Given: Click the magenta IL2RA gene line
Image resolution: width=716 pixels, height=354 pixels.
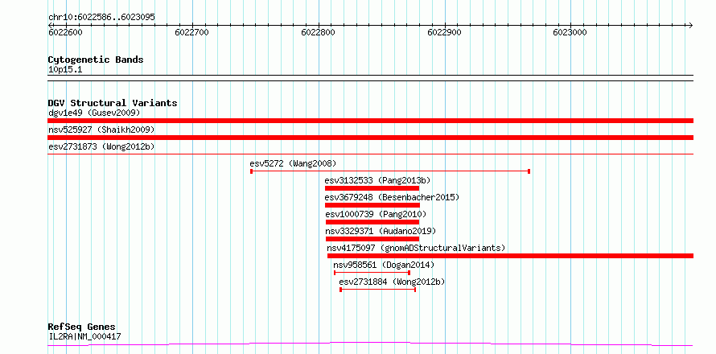Looking at the screenshot, I should (370, 344).
